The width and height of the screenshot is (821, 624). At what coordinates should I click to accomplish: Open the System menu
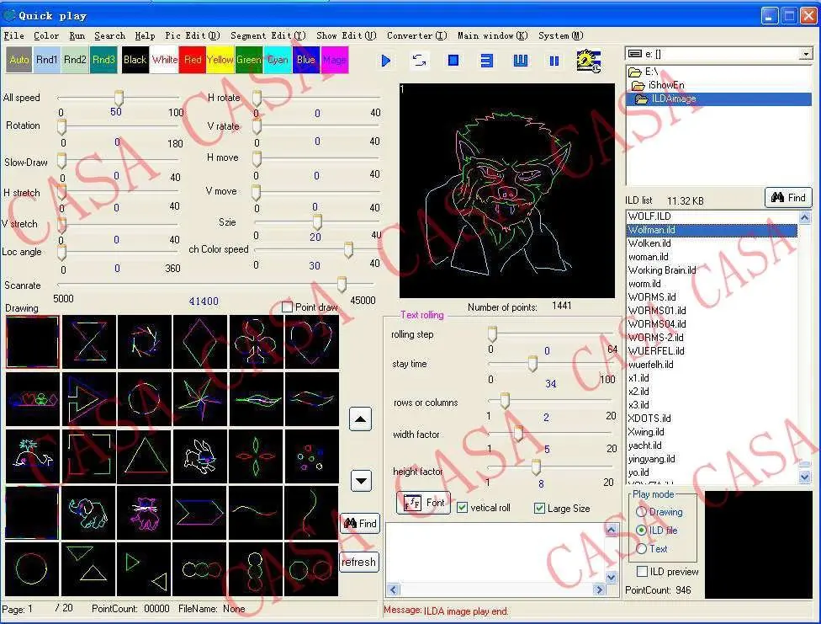tap(561, 35)
